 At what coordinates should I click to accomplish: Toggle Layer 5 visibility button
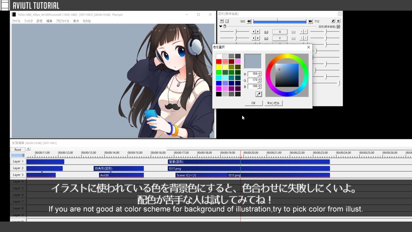point(18,188)
